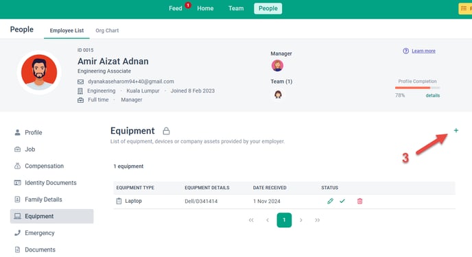The height and width of the screenshot is (257, 472).
Task: Go to previous page chevron
Action: click(268, 220)
